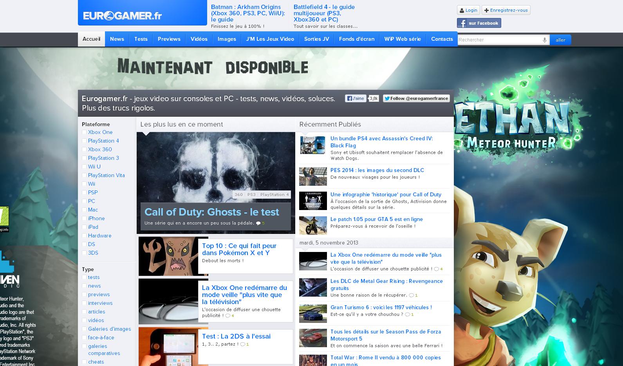Open the Accueil tab

[91, 39]
